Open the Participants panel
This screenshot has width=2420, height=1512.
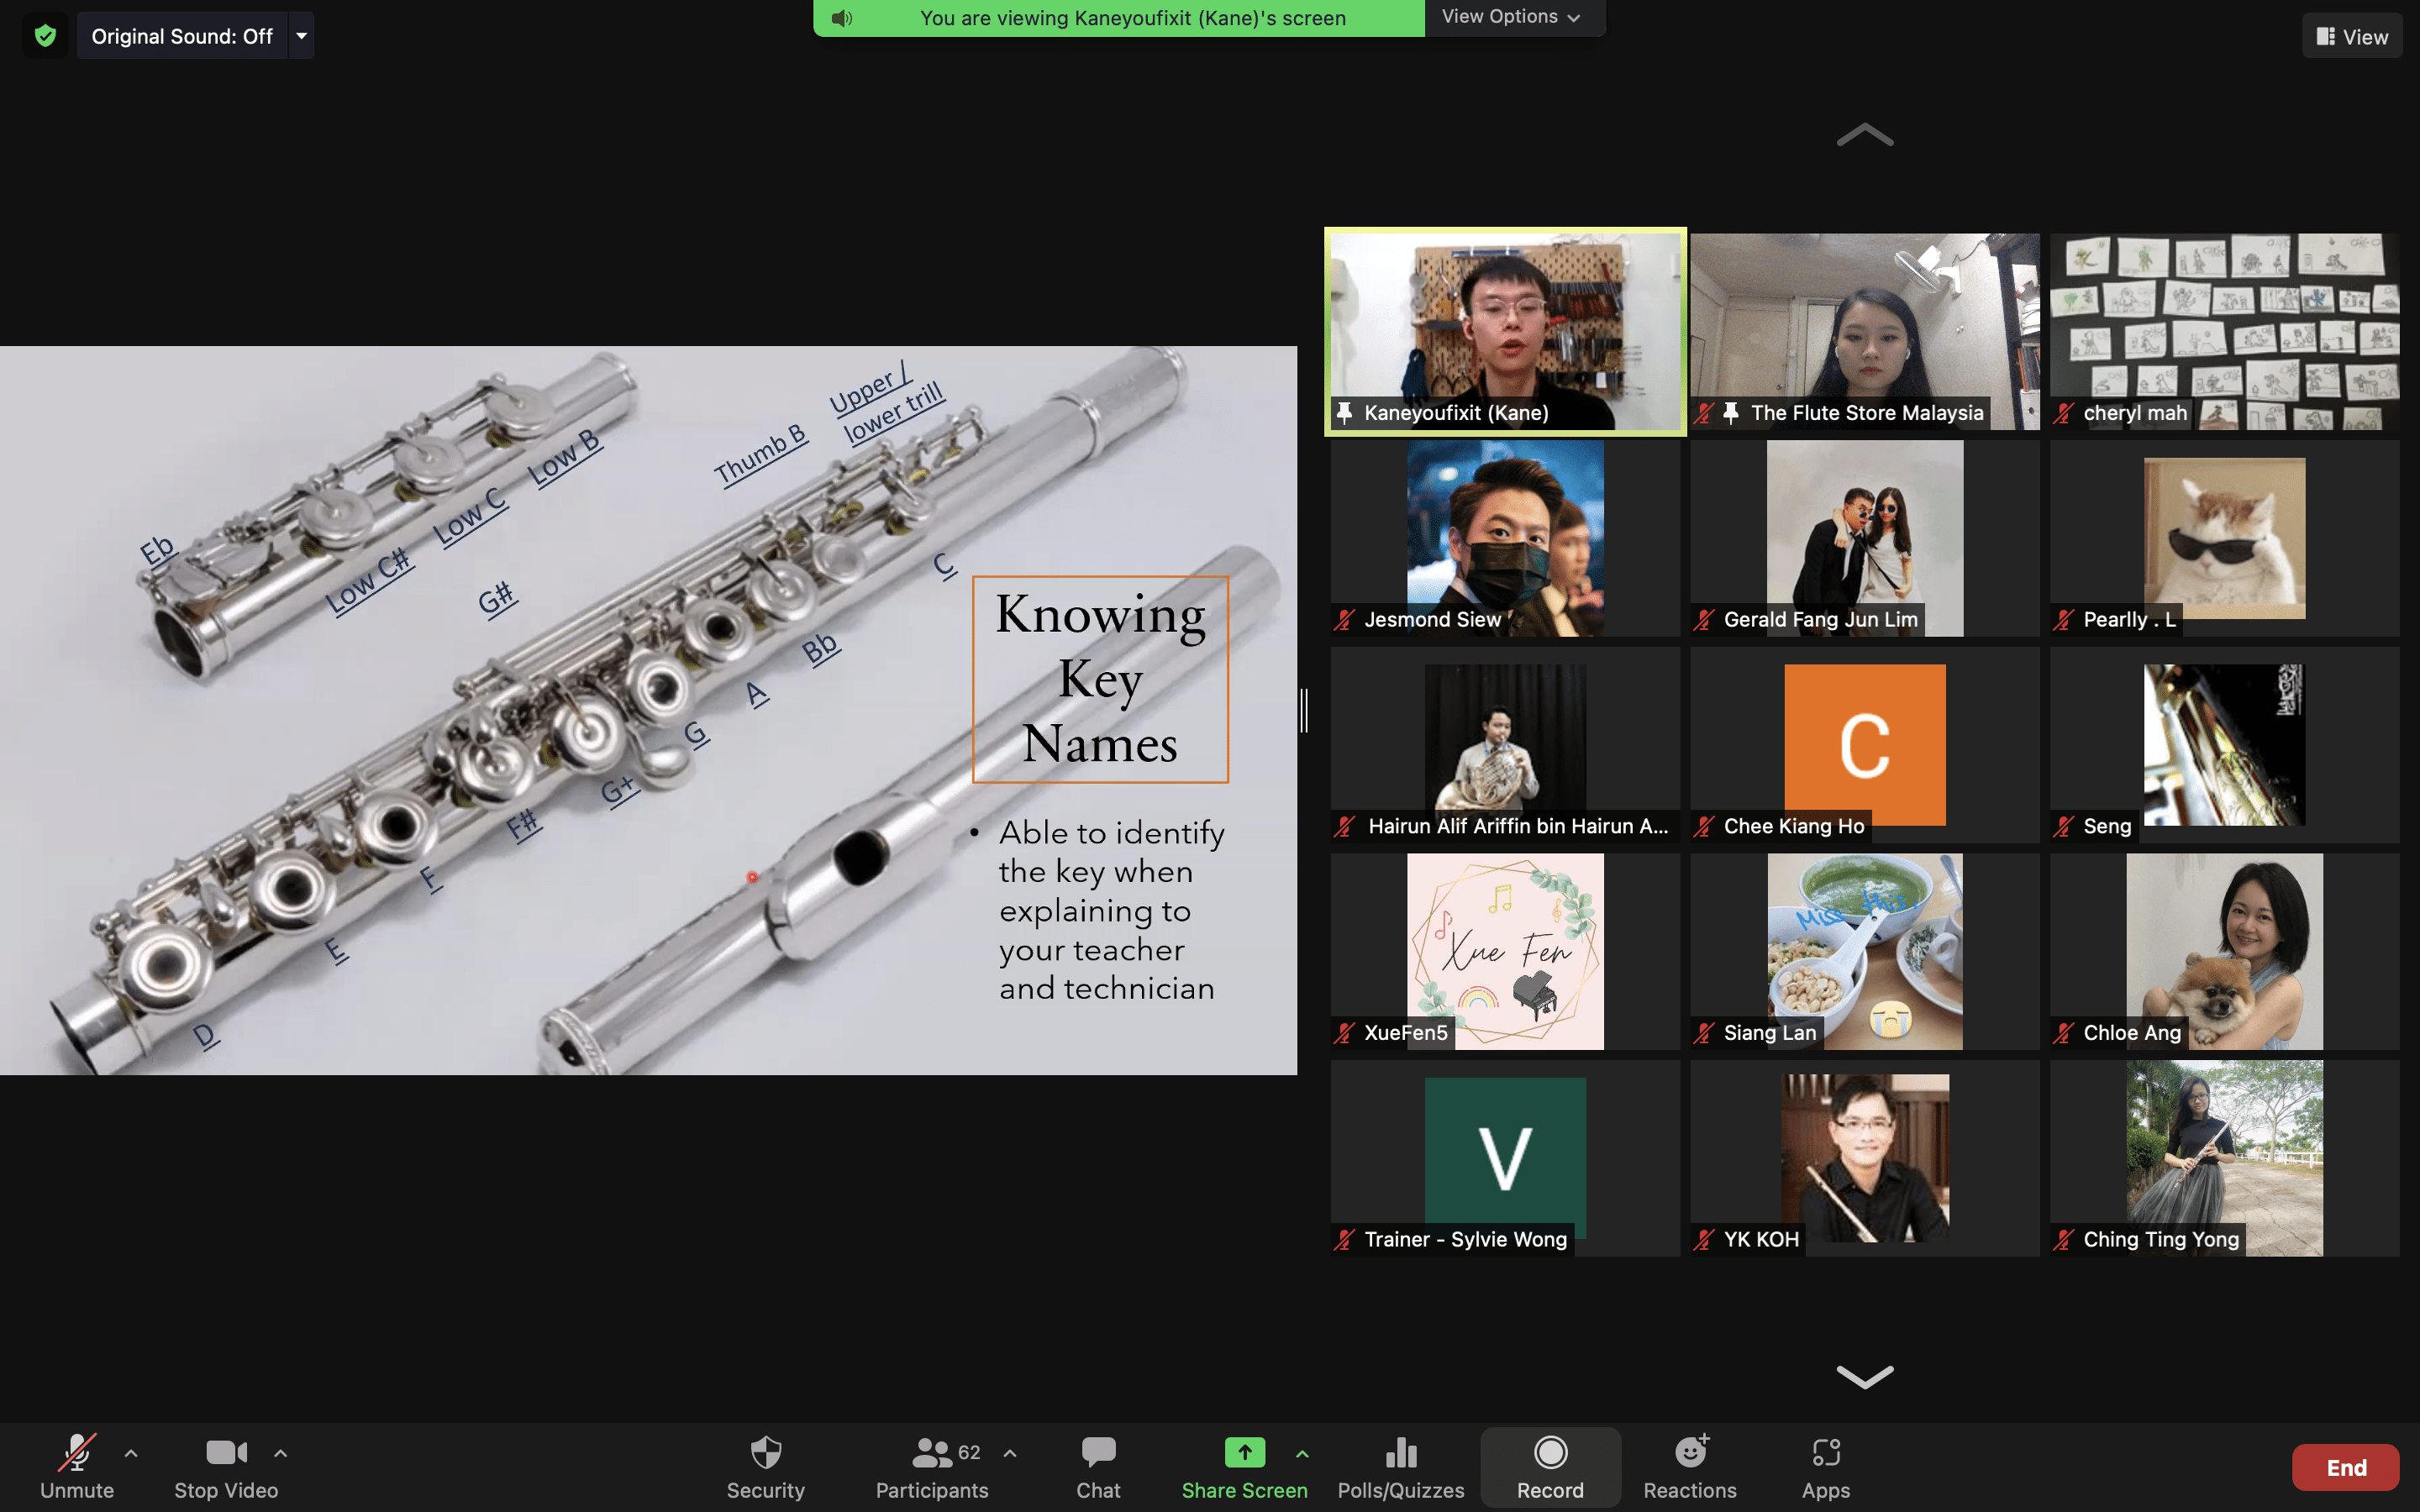(x=931, y=1466)
